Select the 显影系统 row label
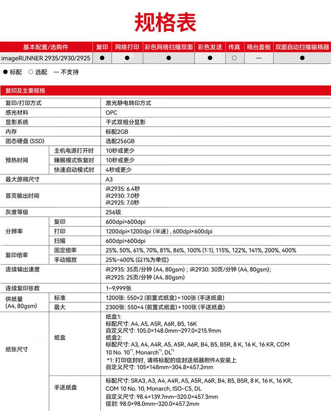The height and width of the screenshot is (411, 331). click(x=17, y=122)
